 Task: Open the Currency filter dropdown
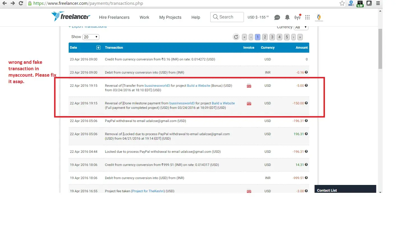301,27
